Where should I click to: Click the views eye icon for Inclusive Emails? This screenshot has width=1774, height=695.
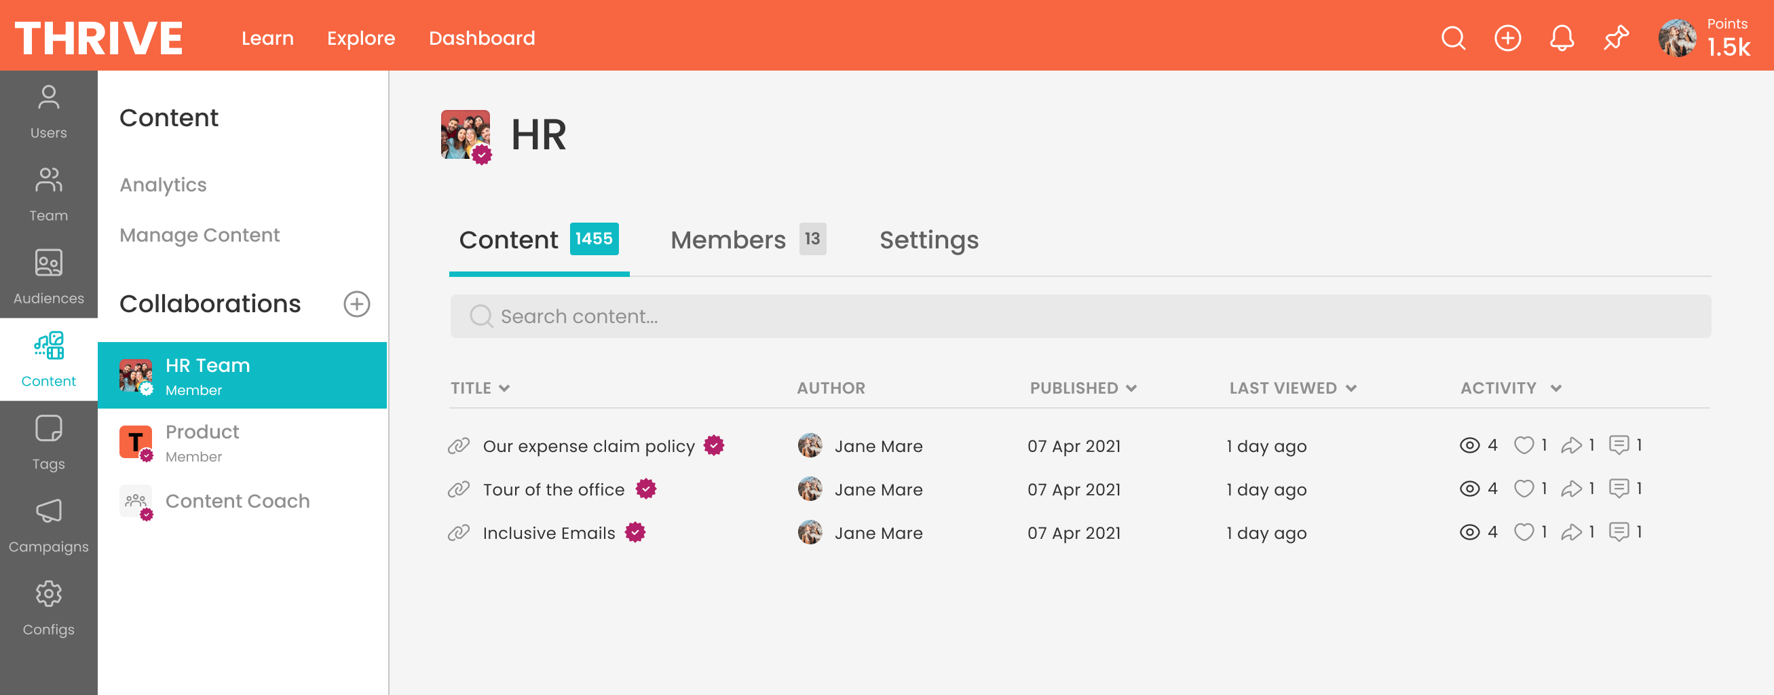(1469, 532)
